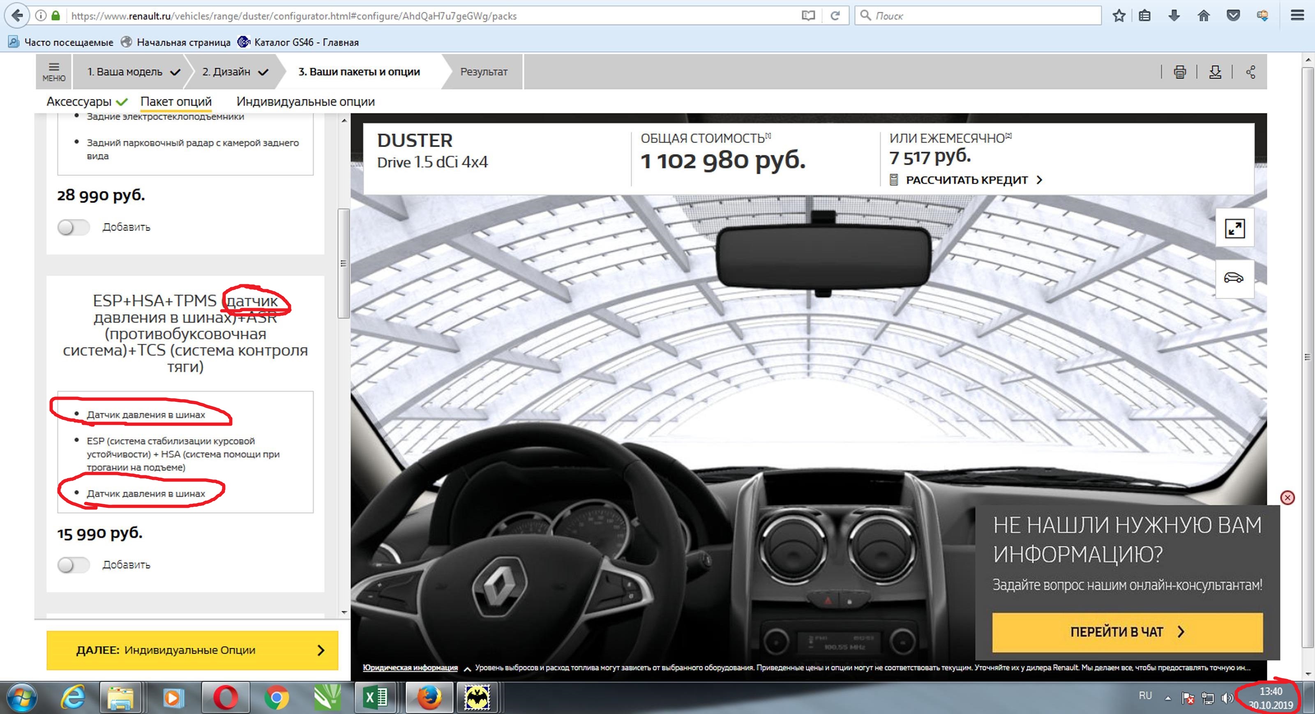Expand Юридическая информация caret
This screenshot has height=714, width=1315.
click(466, 668)
